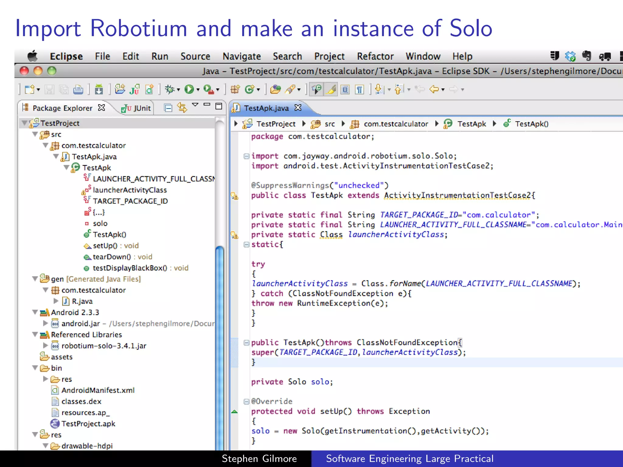Toggle Link with Editor in Package Explorer
This screenshot has width=623, height=467.
pyautogui.click(x=182, y=107)
